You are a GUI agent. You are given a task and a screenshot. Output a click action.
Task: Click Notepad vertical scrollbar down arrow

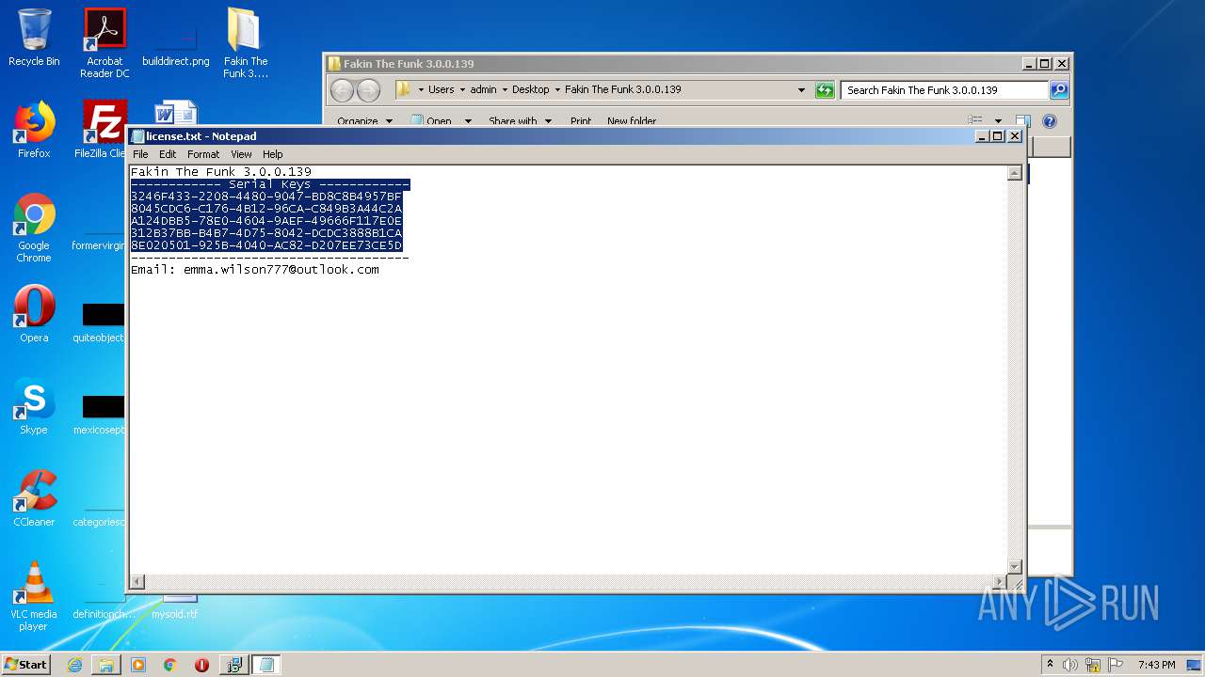(1014, 566)
